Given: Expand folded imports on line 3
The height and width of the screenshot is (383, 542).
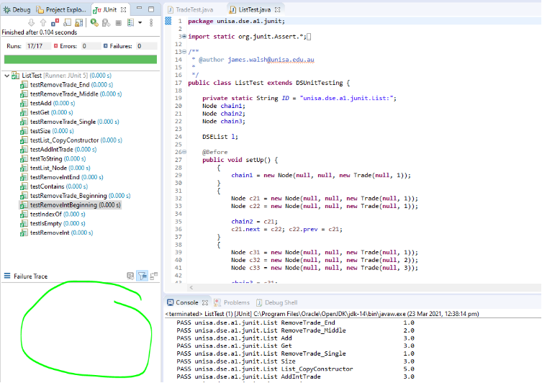Looking at the screenshot, I should coord(184,36).
